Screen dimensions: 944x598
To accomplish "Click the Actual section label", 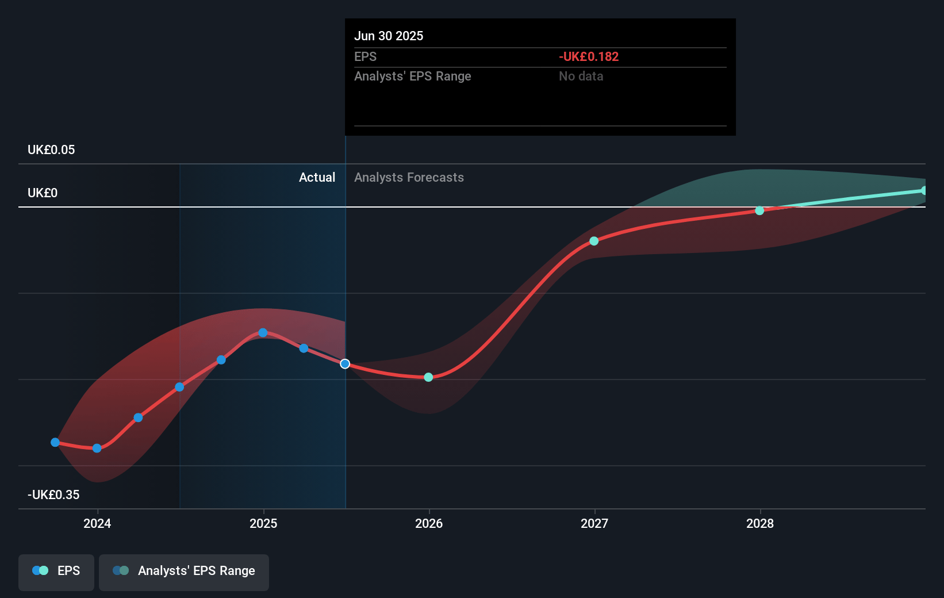I will tap(317, 178).
